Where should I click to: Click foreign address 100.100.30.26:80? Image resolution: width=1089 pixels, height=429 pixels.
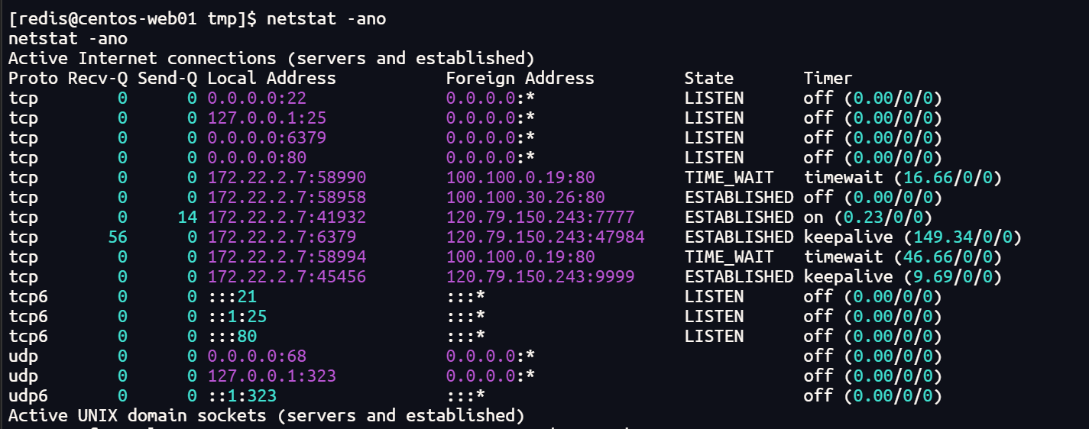click(x=525, y=197)
